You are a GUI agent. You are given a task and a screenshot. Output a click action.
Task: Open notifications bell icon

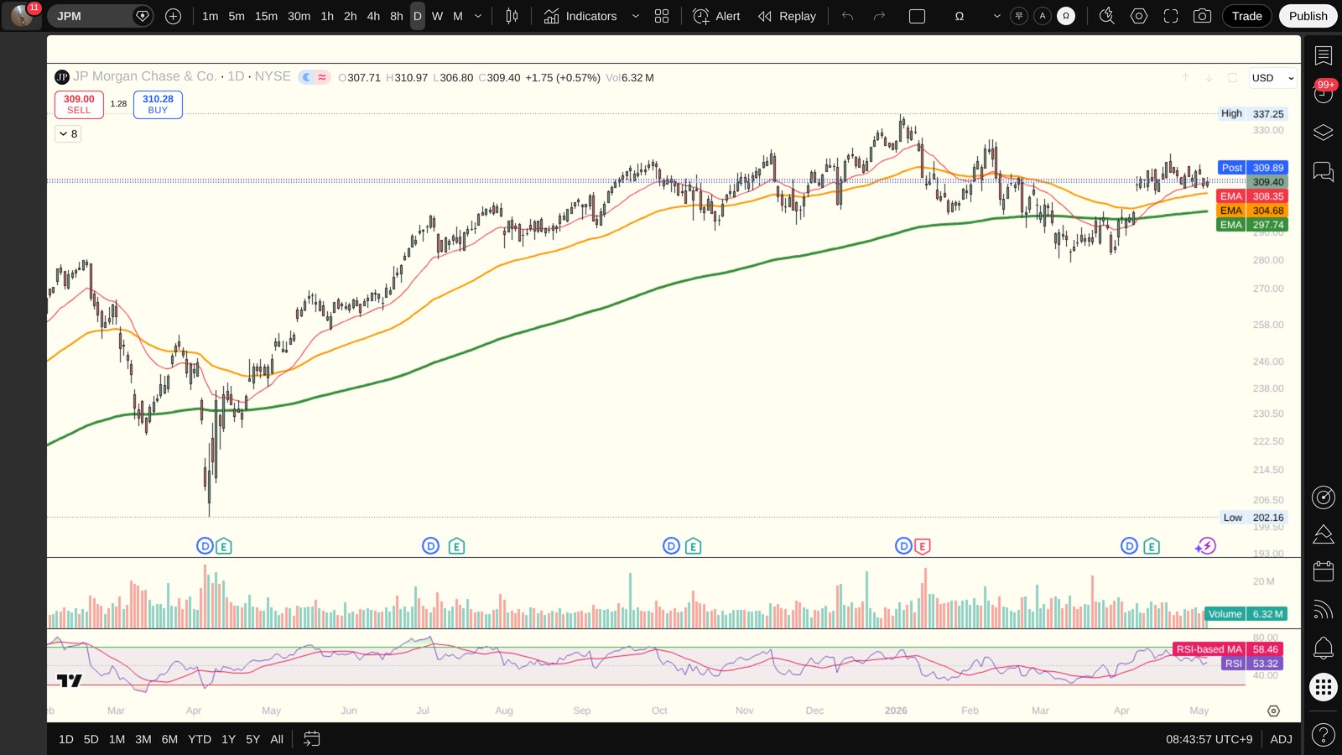[1324, 648]
